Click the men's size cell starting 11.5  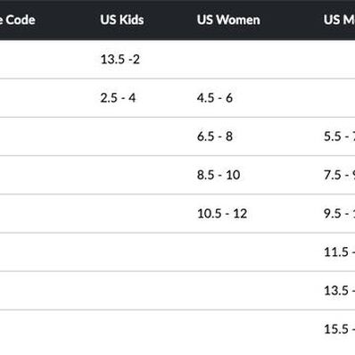pos(339,252)
